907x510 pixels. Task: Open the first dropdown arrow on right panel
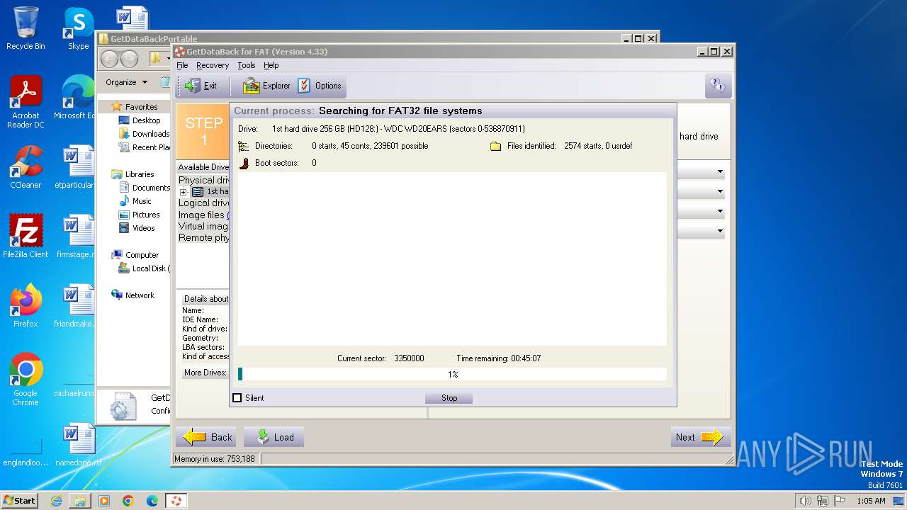[x=720, y=172]
